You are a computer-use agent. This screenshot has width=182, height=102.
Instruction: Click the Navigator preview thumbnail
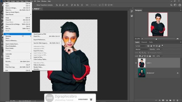tap(158, 24)
